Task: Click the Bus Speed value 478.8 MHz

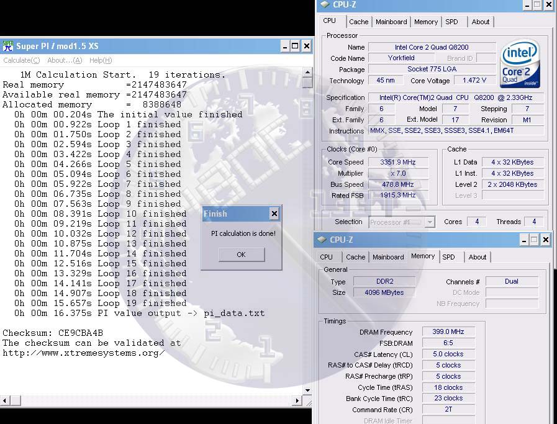Action: coord(398,184)
